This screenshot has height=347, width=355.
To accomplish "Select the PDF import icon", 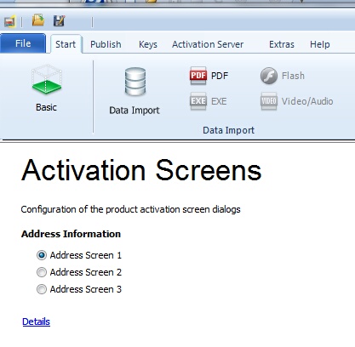I will point(198,76).
